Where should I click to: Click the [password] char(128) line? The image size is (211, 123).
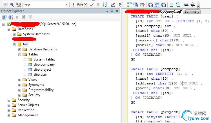(160, 40)
